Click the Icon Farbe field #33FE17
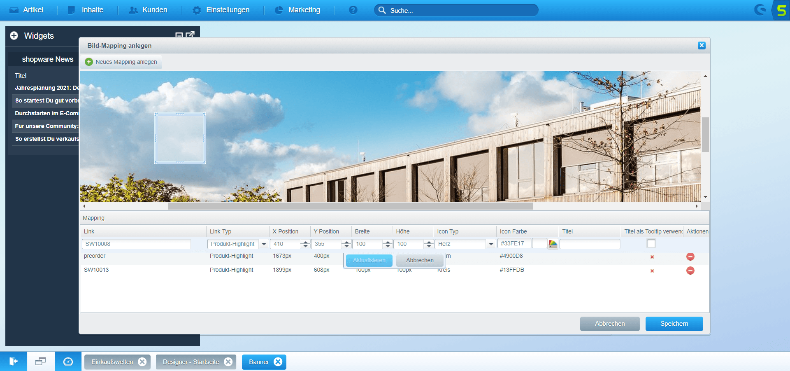 [514, 243]
